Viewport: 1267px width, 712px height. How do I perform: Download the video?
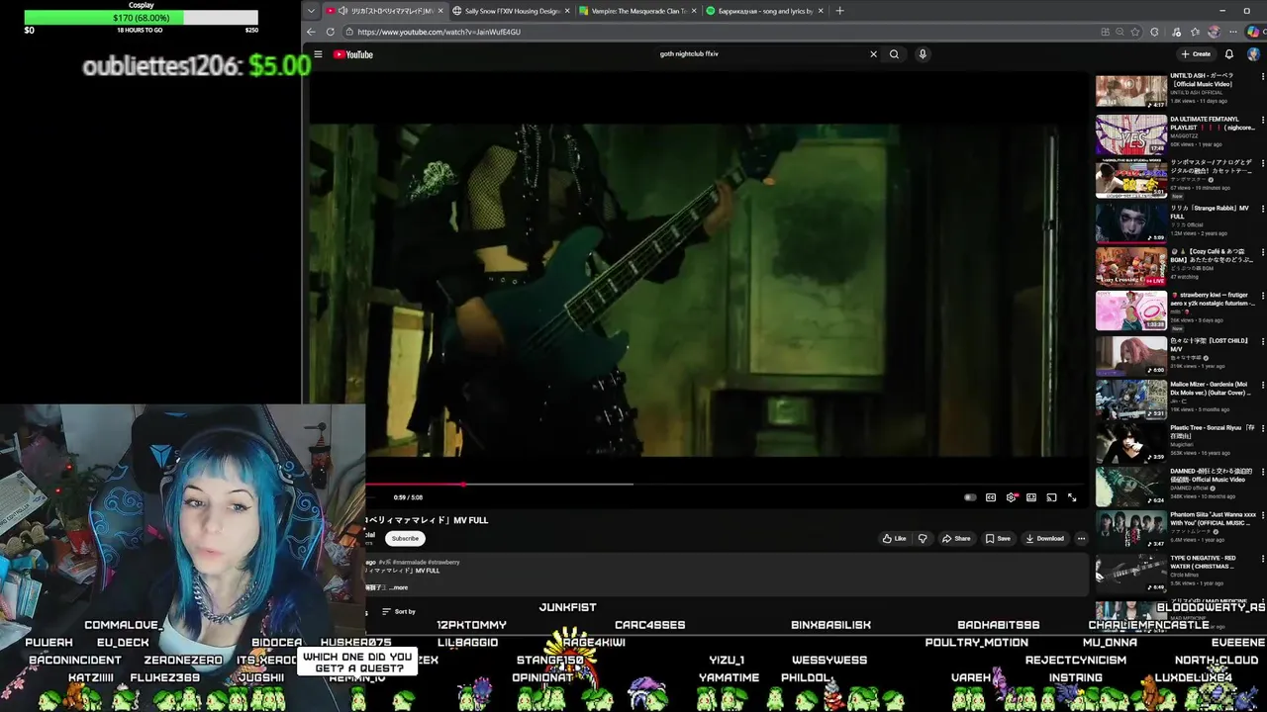pyautogui.click(x=1044, y=538)
